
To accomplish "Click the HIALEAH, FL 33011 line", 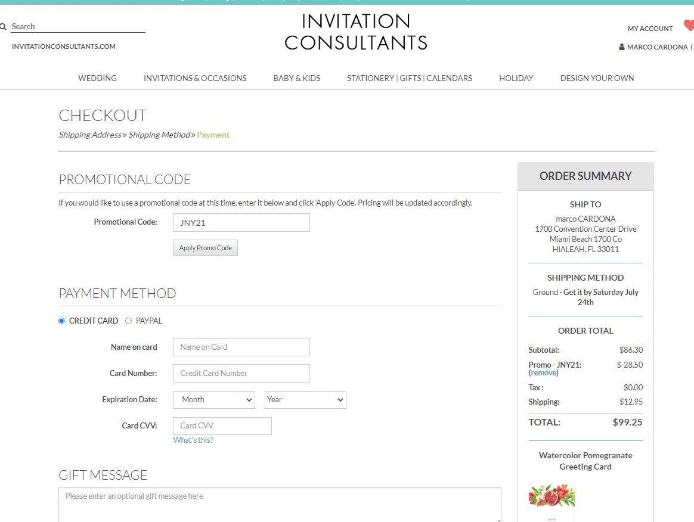I will pyautogui.click(x=585, y=250).
